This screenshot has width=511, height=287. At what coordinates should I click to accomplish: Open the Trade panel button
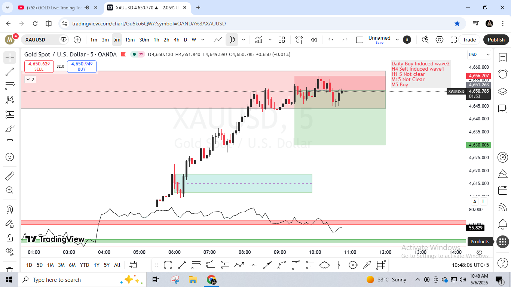[469, 40]
